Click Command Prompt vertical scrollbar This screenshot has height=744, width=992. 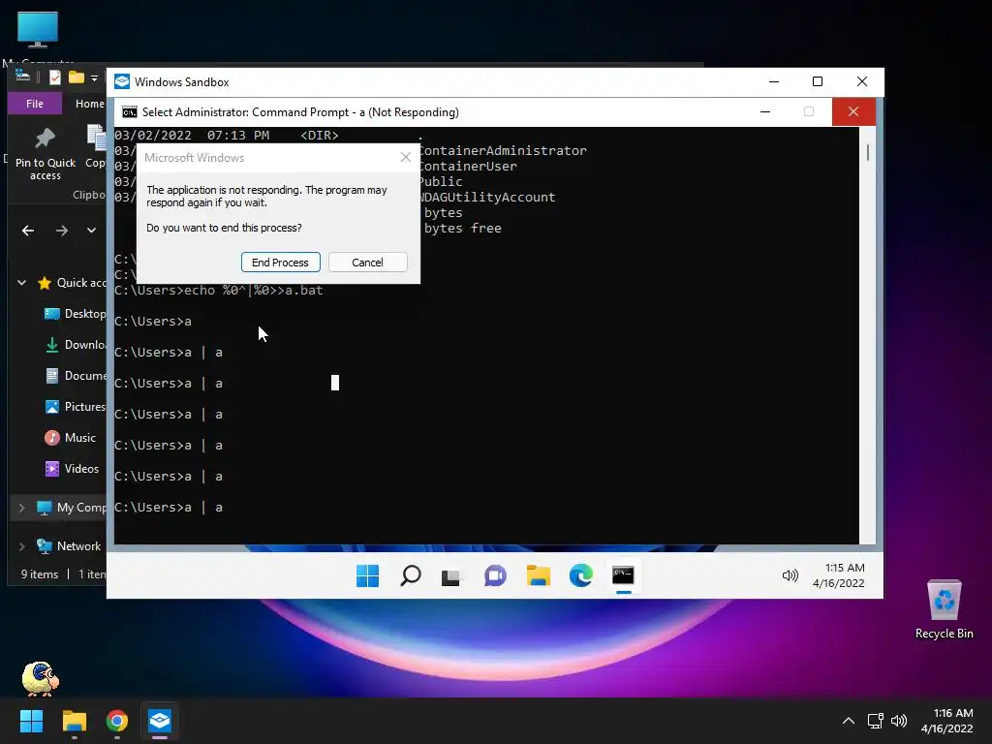coord(867,335)
